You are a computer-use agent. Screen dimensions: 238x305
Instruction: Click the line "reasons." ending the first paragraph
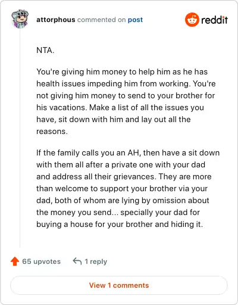pos(52,131)
